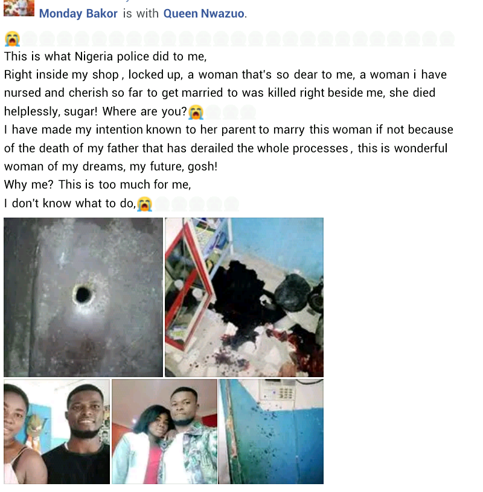The image size is (483, 492).
Task: Click the line starting "Right inside my shop"
Action: tap(225, 75)
